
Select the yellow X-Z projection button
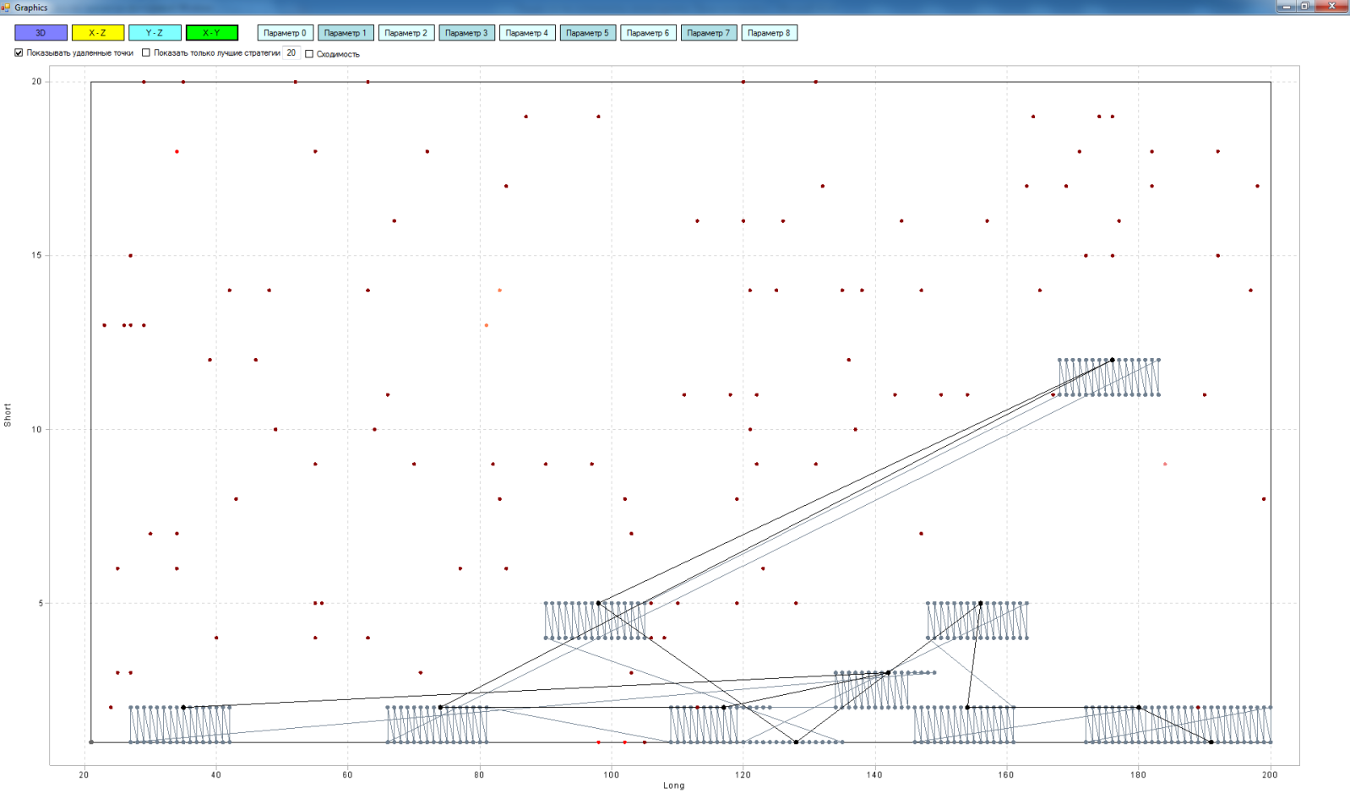coord(98,33)
